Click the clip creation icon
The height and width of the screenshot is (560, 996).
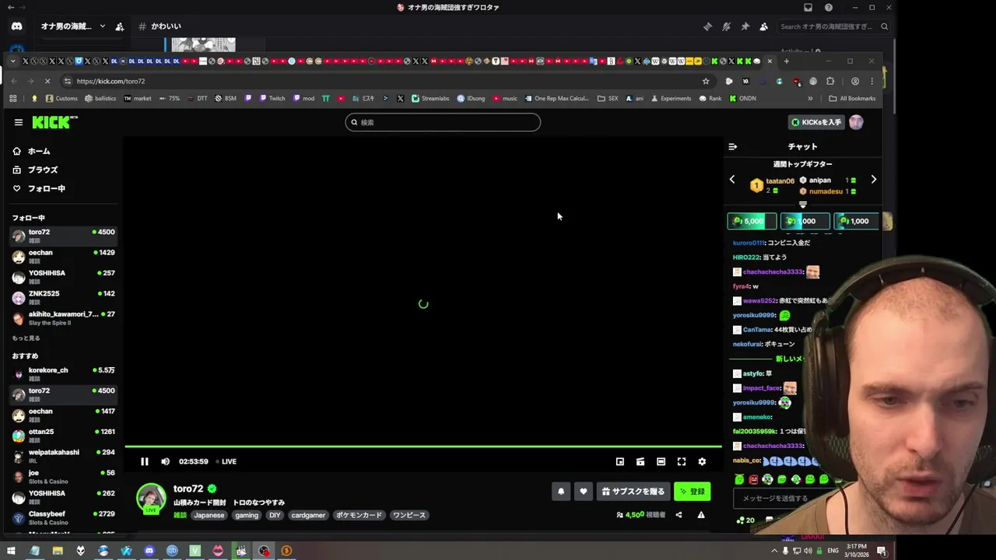[x=640, y=461]
